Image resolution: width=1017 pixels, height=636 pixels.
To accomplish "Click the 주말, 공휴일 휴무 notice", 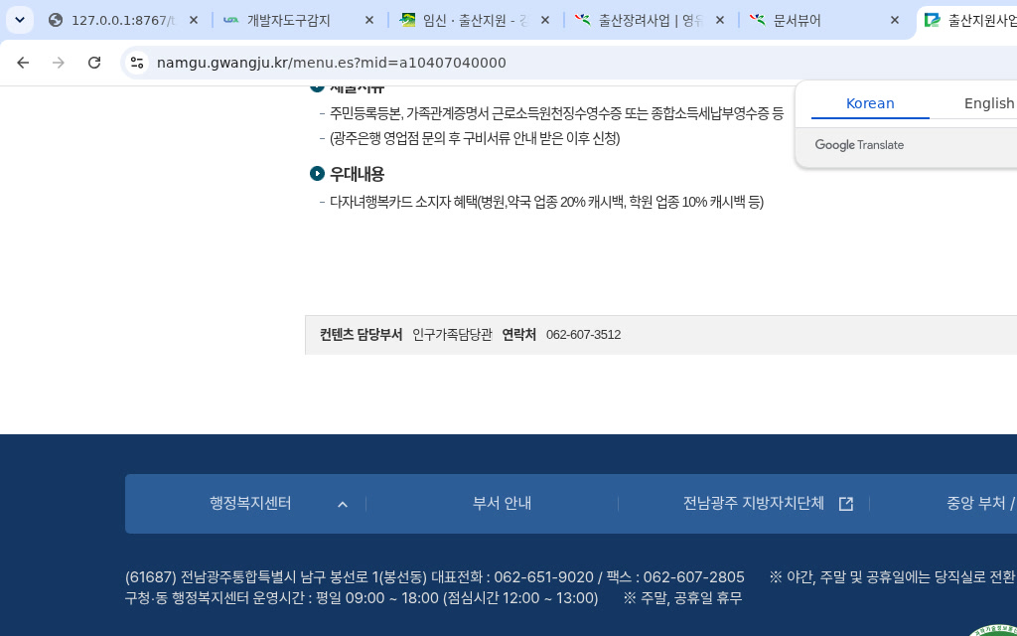I will [682, 597].
